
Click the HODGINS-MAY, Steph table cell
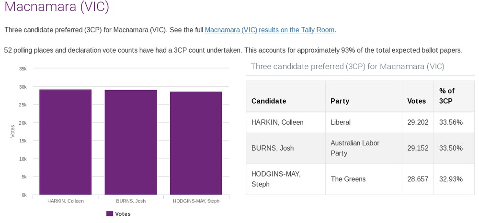(276, 179)
